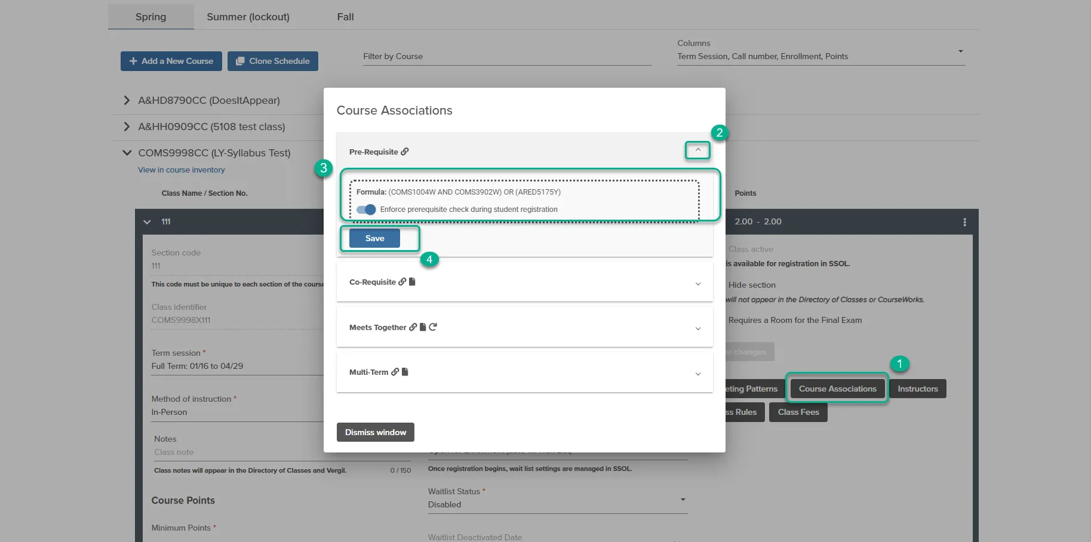
Task: Click the points value 2.00 - 2.00
Action: pos(758,221)
